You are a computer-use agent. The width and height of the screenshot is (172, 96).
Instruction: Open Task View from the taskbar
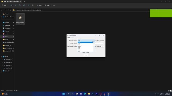click(77, 94)
